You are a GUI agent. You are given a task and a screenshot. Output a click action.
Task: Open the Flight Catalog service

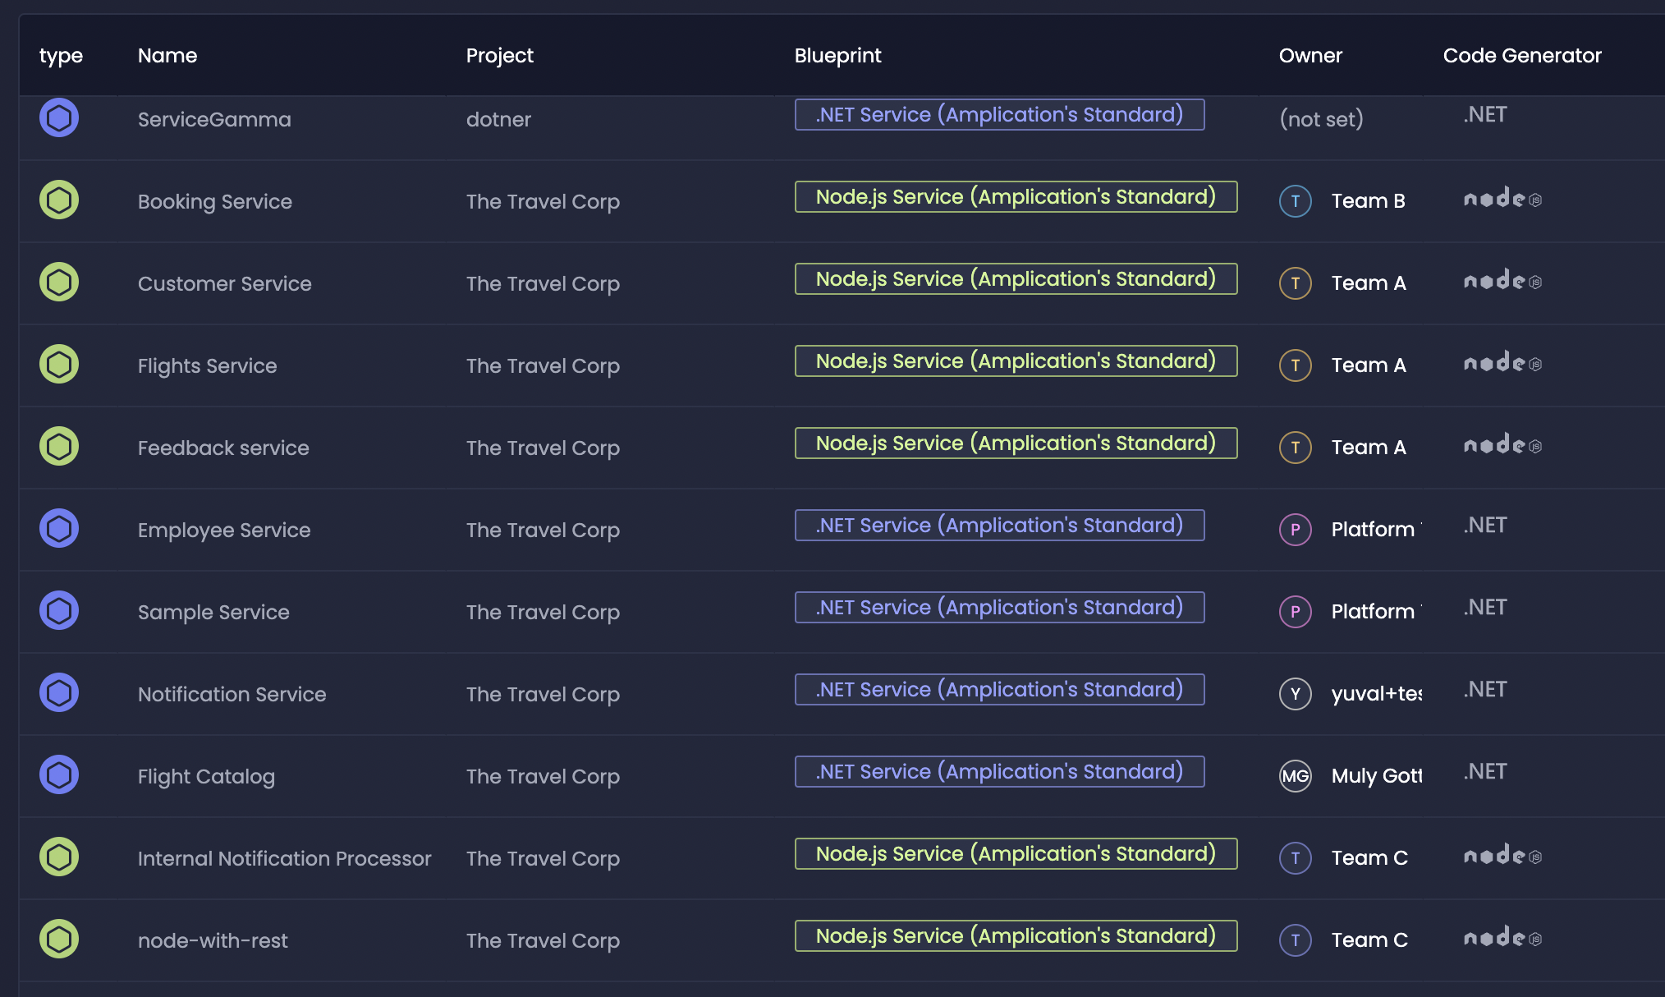pos(206,776)
